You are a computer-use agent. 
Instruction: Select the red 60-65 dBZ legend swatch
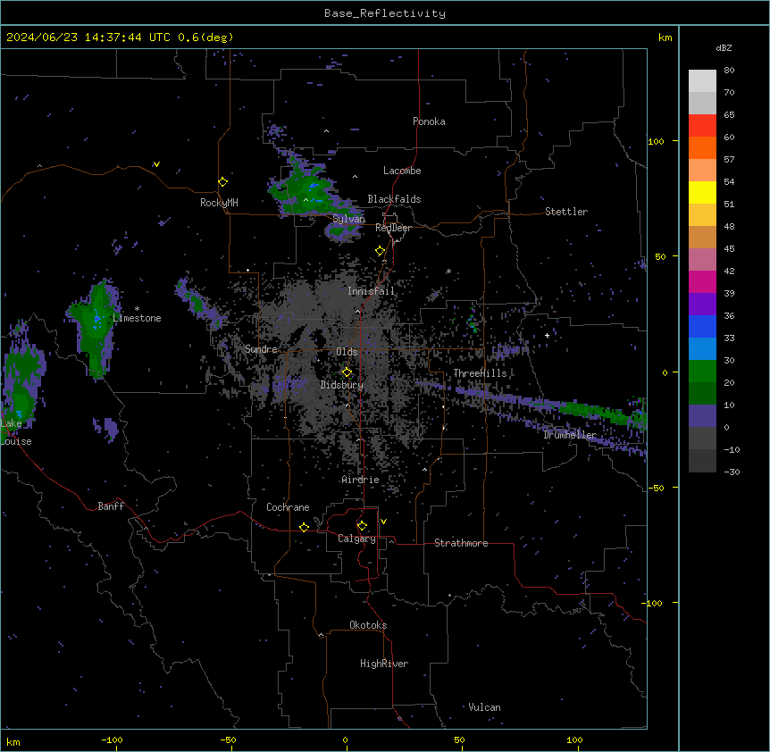(702, 126)
